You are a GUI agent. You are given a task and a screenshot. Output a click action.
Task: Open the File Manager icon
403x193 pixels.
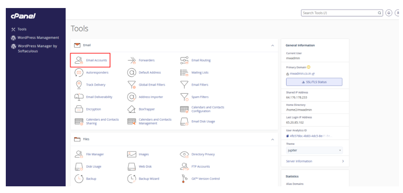click(x=79, y=154)
